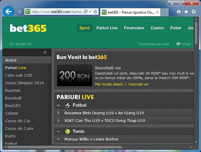Click the vertical scrollbar thumb

tap(196, 33)
